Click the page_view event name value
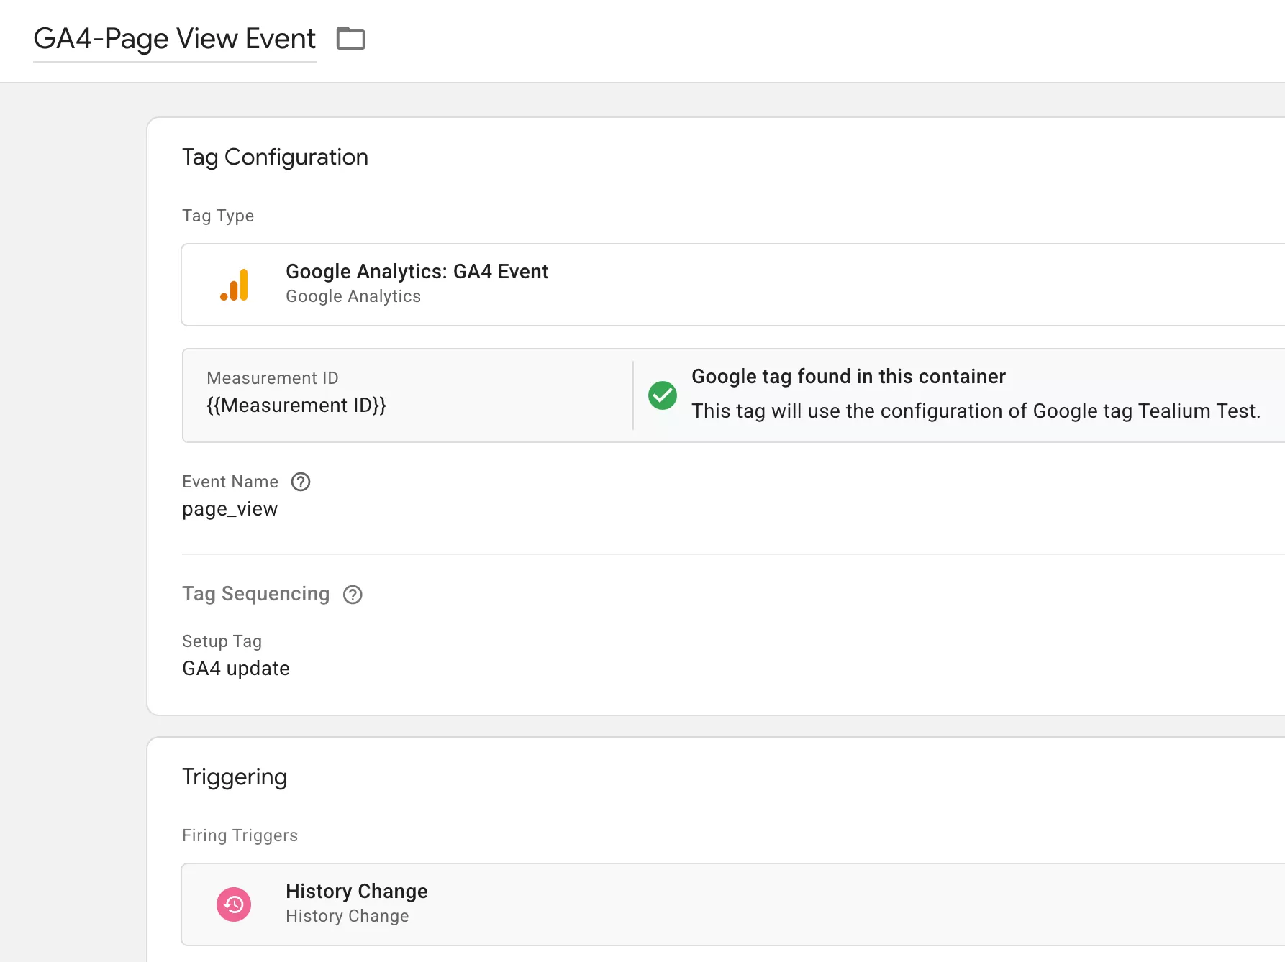The width and height of the screenshot is (1285, 962). pyautogui.click(x=230, y=509)
